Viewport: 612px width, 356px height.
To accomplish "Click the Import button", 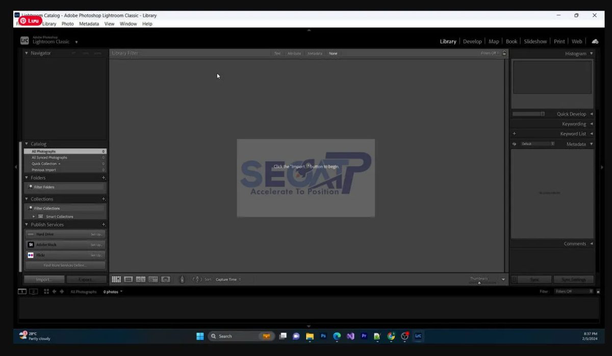I will pyautogui.click(x=44, y=279).
